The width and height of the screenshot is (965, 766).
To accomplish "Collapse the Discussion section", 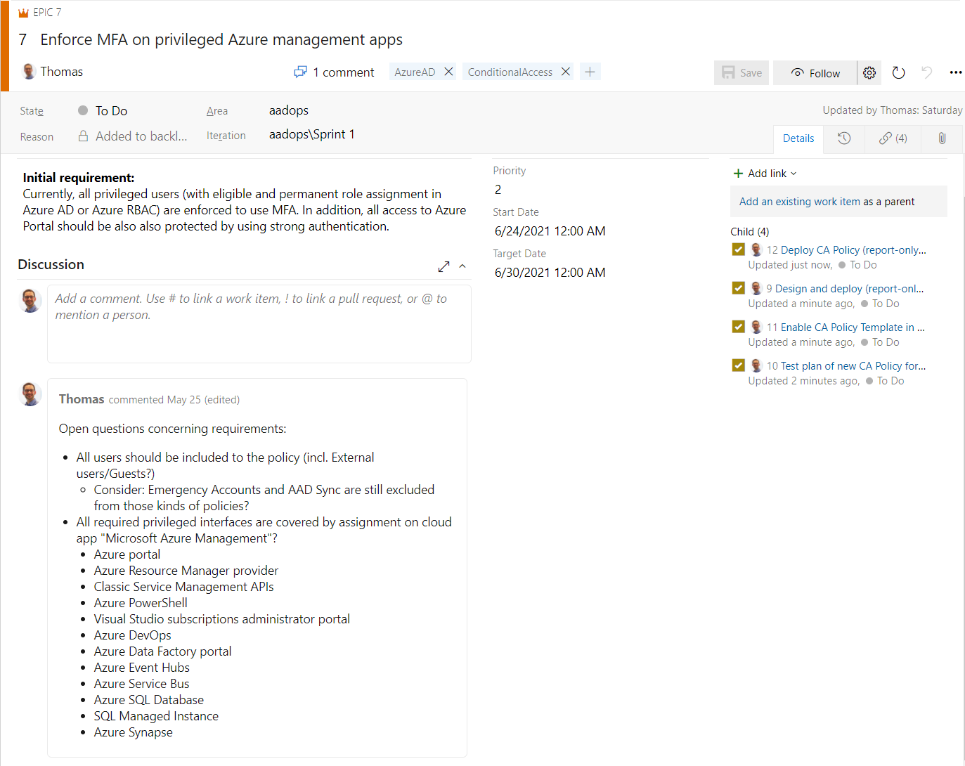I will 462,266.
